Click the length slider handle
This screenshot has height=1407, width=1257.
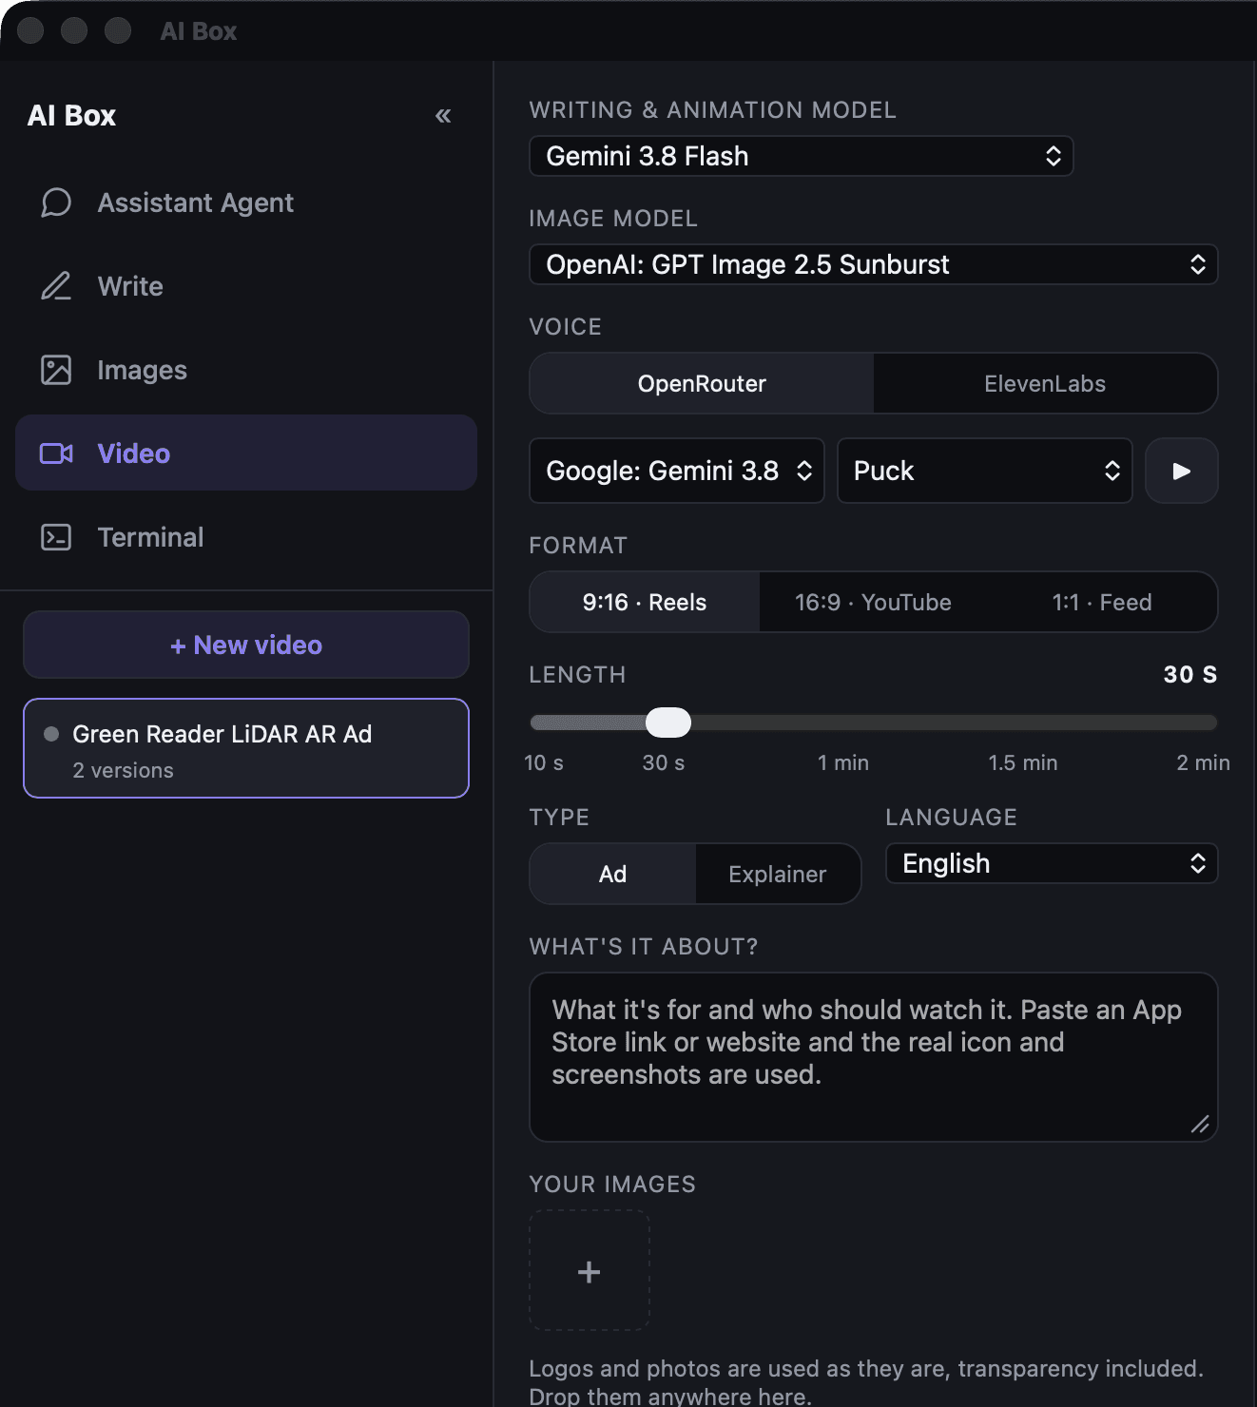[x=668, y=723]
